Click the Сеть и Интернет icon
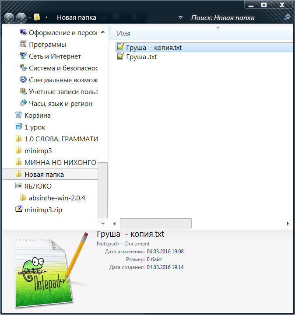Image resolution: width=295 pixels, height=315 pixels. pos(23,56)
